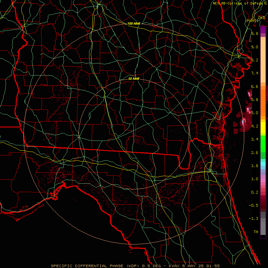Click the 0.2 legend value
The width and height of the screenshot is (268, 268).
point(255,192)
